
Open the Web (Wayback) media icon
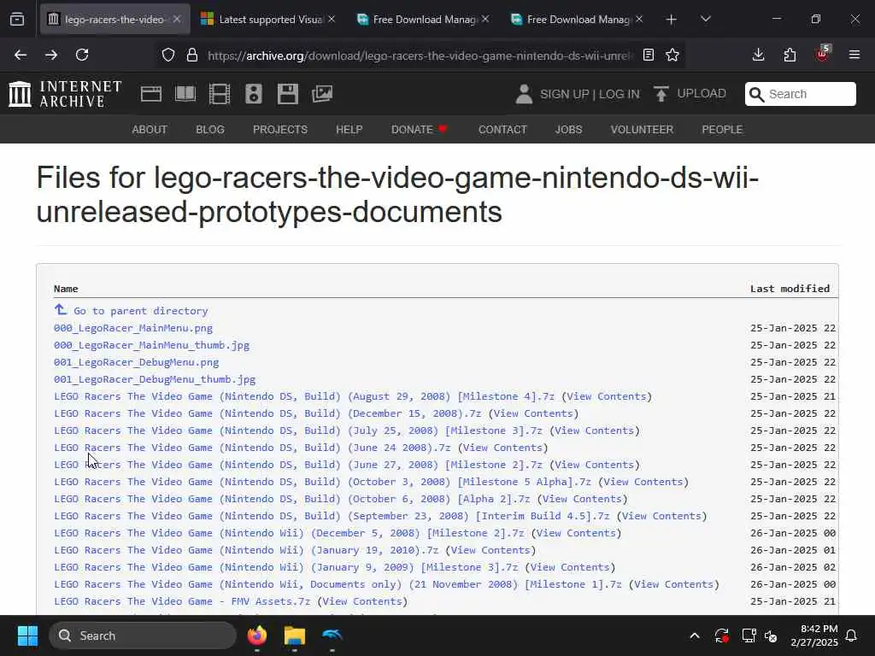151,94
